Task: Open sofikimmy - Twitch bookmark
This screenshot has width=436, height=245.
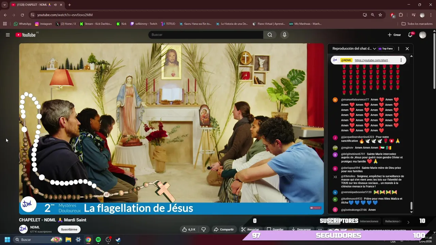Action: point(144,24)
